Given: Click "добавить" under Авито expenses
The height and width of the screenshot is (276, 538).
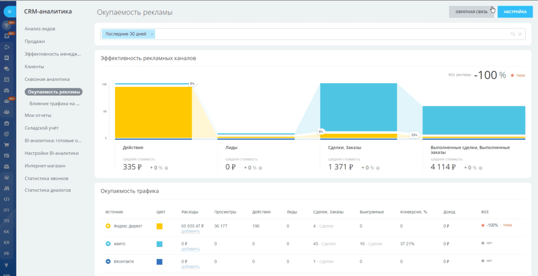Looking at the screenshot, I should point(190,249).
